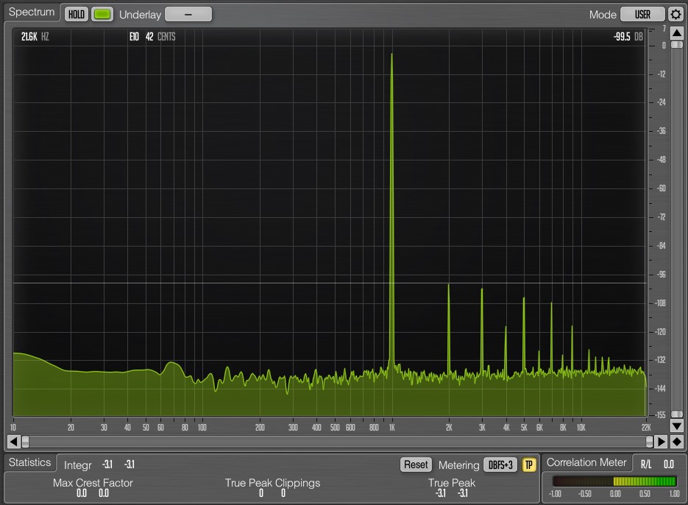Click the correlation meter bar

[x=614, y=481]
